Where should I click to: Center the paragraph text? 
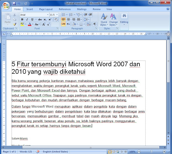[69, 20]
